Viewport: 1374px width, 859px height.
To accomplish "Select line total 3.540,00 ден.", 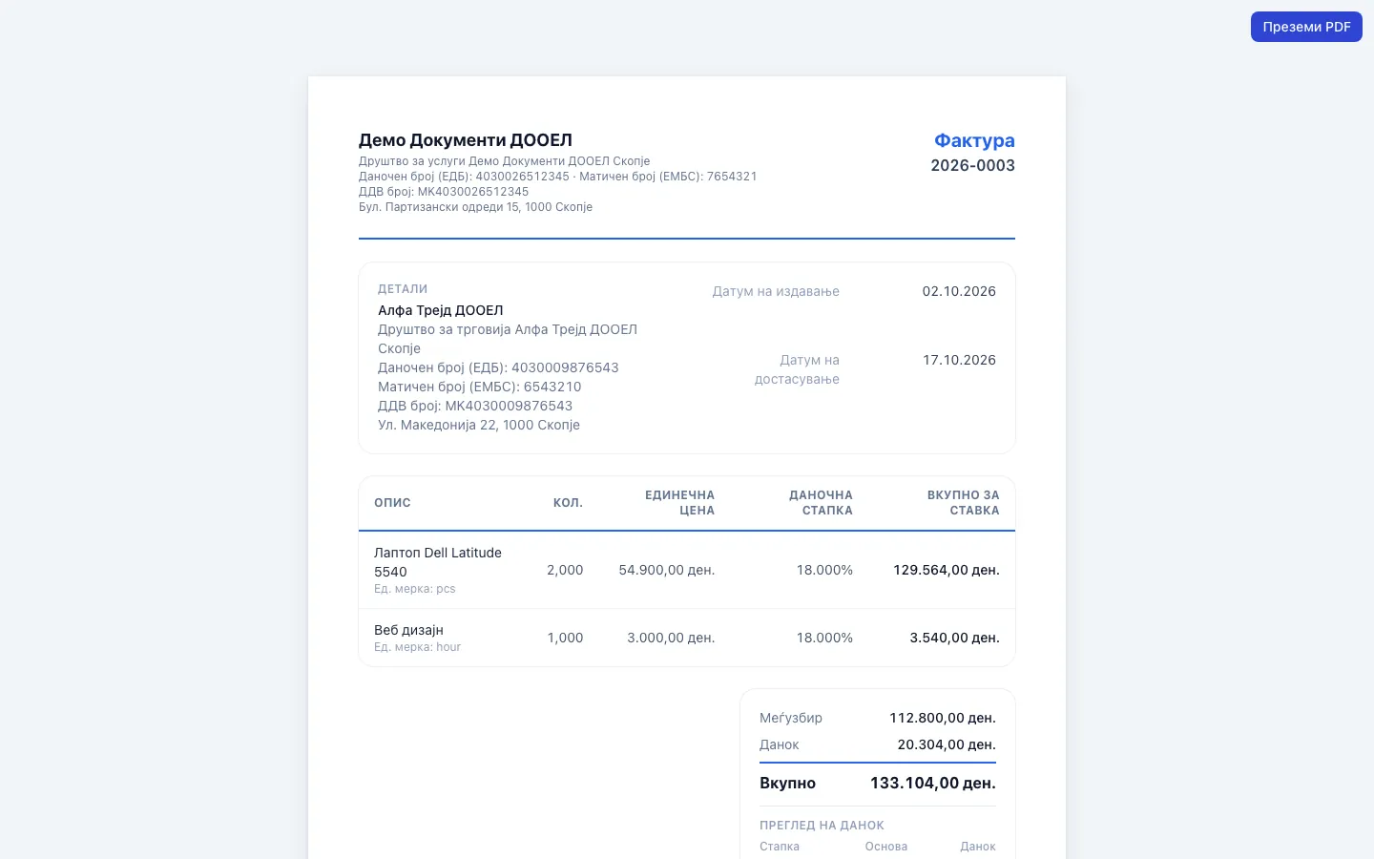I will point(954,638).
